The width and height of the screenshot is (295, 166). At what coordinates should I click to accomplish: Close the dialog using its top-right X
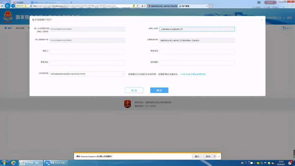262,19
